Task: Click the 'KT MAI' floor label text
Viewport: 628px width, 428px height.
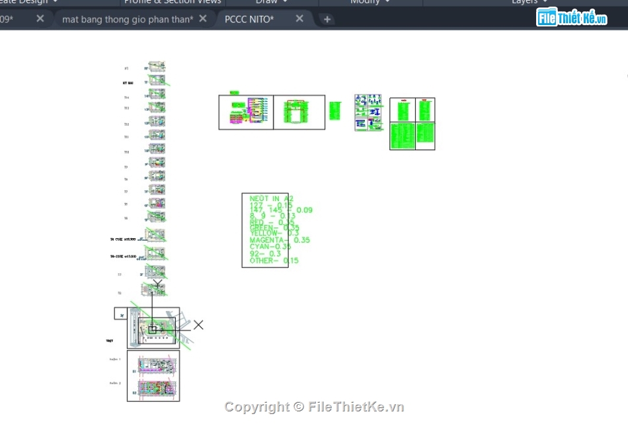Action: point(128,83)
